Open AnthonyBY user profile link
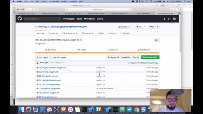This screenshot has height=114, width=203. (43, 27)
